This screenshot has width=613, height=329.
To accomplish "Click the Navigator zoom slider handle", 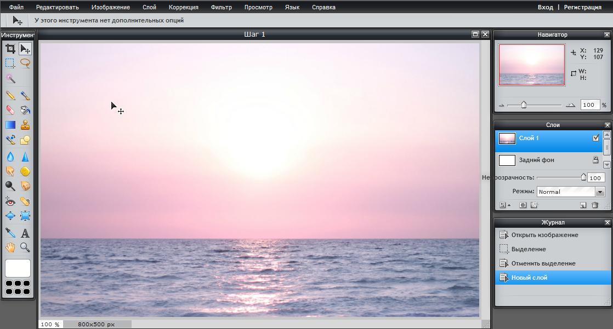I will [524, 105].
